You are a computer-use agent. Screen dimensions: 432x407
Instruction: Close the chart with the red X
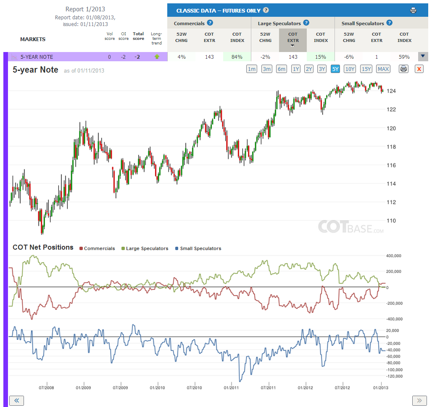click(419, 69)
